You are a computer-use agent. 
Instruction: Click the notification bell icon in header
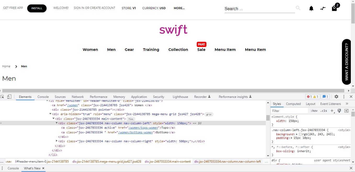pyautogui.click(x=311, y=8)
